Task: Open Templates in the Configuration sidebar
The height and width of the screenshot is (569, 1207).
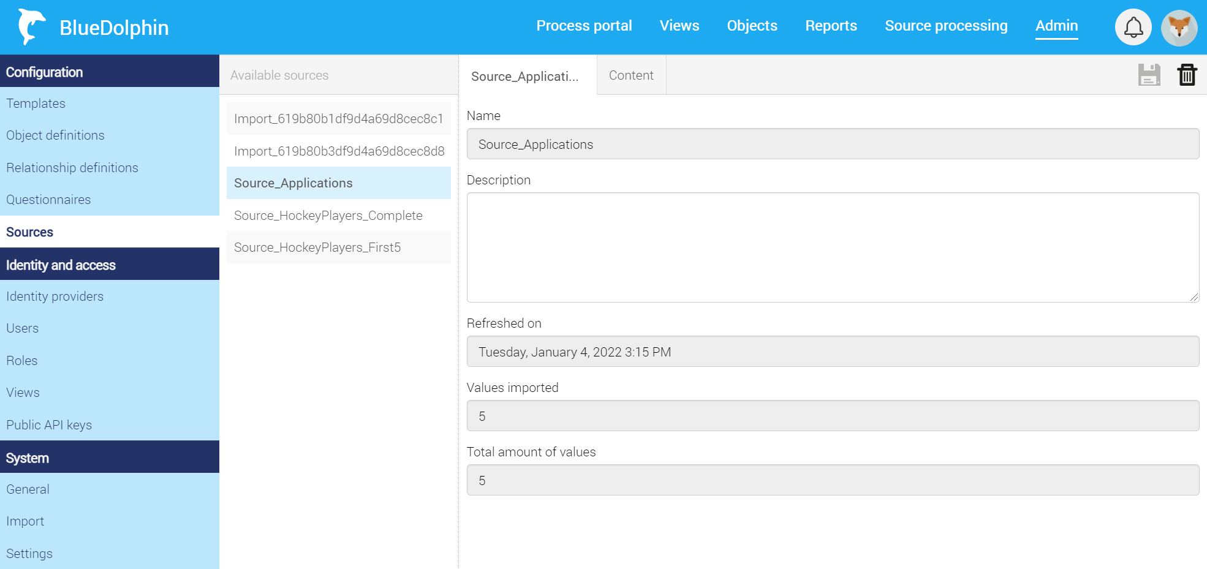Action: pos(36,104)
